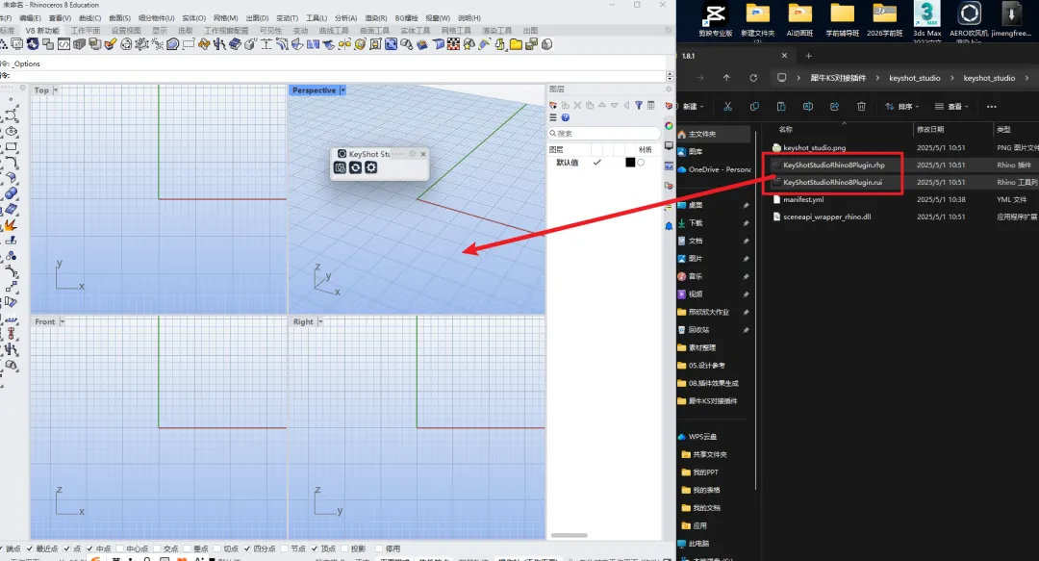Open Rhino 曲线(C) menu

tap(90, 18)
